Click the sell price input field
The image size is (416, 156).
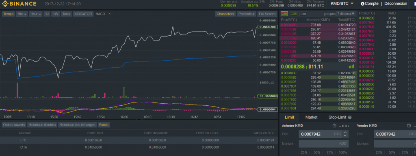point(395,134)
